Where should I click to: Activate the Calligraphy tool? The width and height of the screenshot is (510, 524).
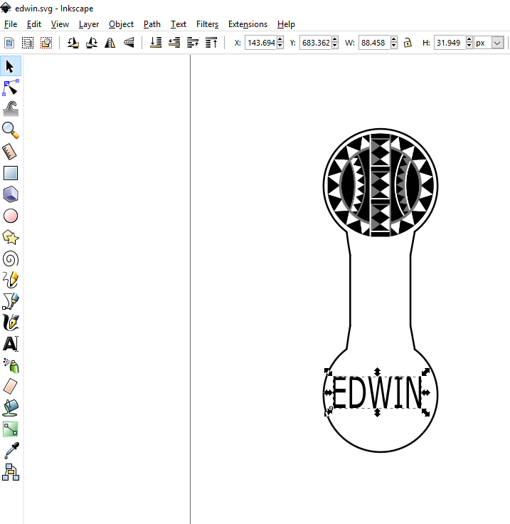point(11,323)
